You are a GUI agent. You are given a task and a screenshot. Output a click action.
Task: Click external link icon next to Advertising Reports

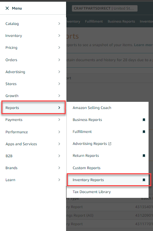point(110,144)
